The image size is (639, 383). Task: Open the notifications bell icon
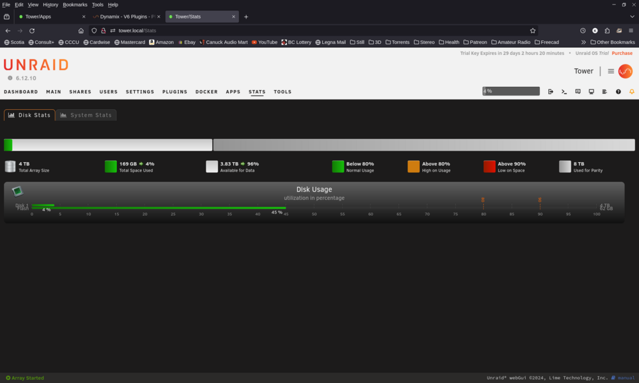(632, 91)
